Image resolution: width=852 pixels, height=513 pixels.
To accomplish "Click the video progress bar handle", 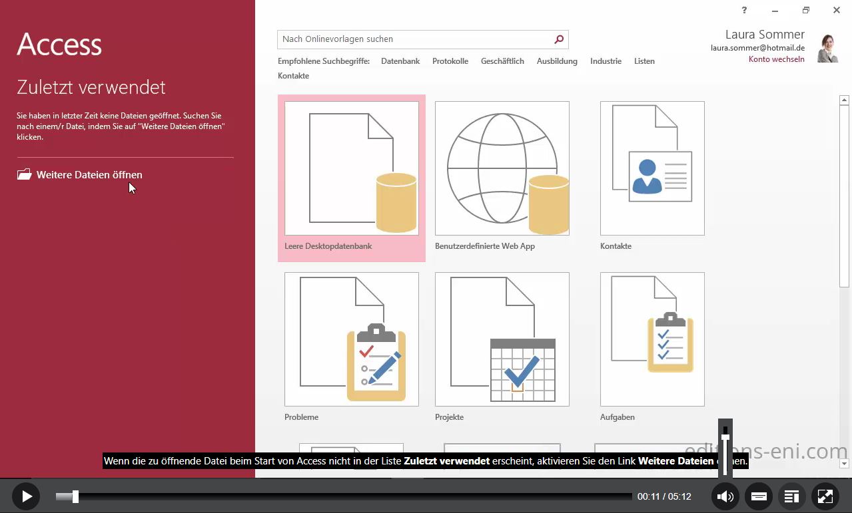I will 75,496.
